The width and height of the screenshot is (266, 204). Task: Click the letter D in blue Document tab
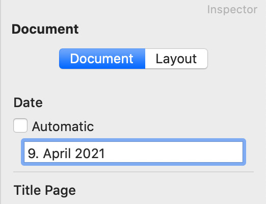(74, 59)
